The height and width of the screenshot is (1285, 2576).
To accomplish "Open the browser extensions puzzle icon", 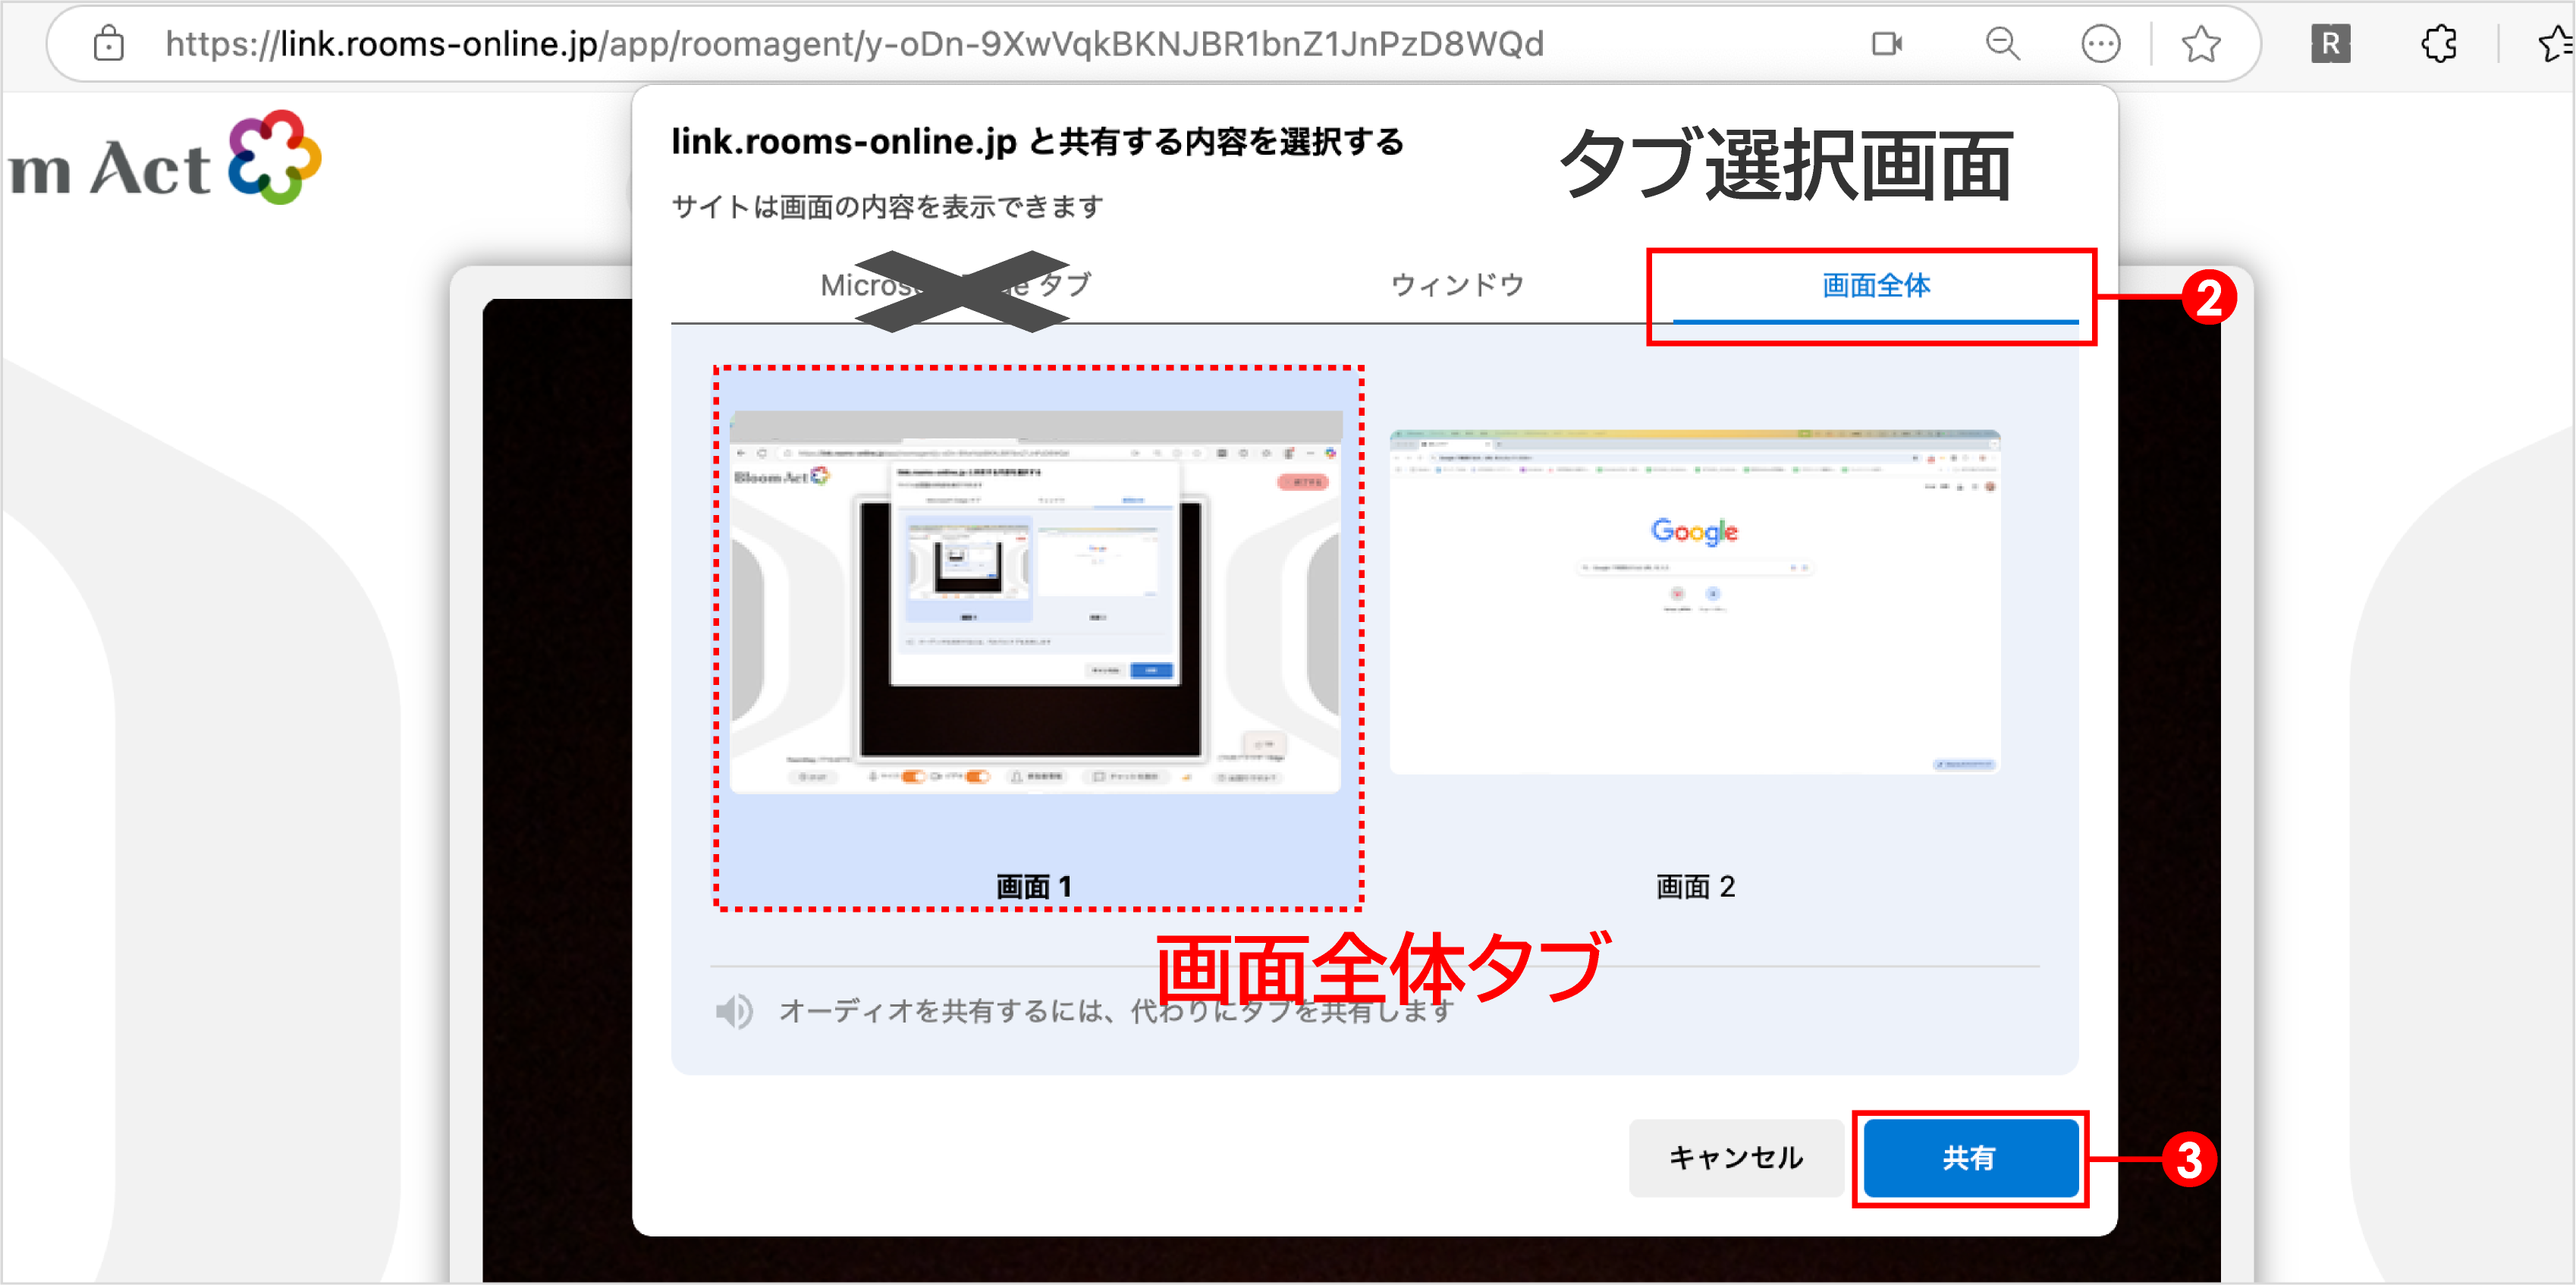I will pyautogui.click(x=2439, y=44).
